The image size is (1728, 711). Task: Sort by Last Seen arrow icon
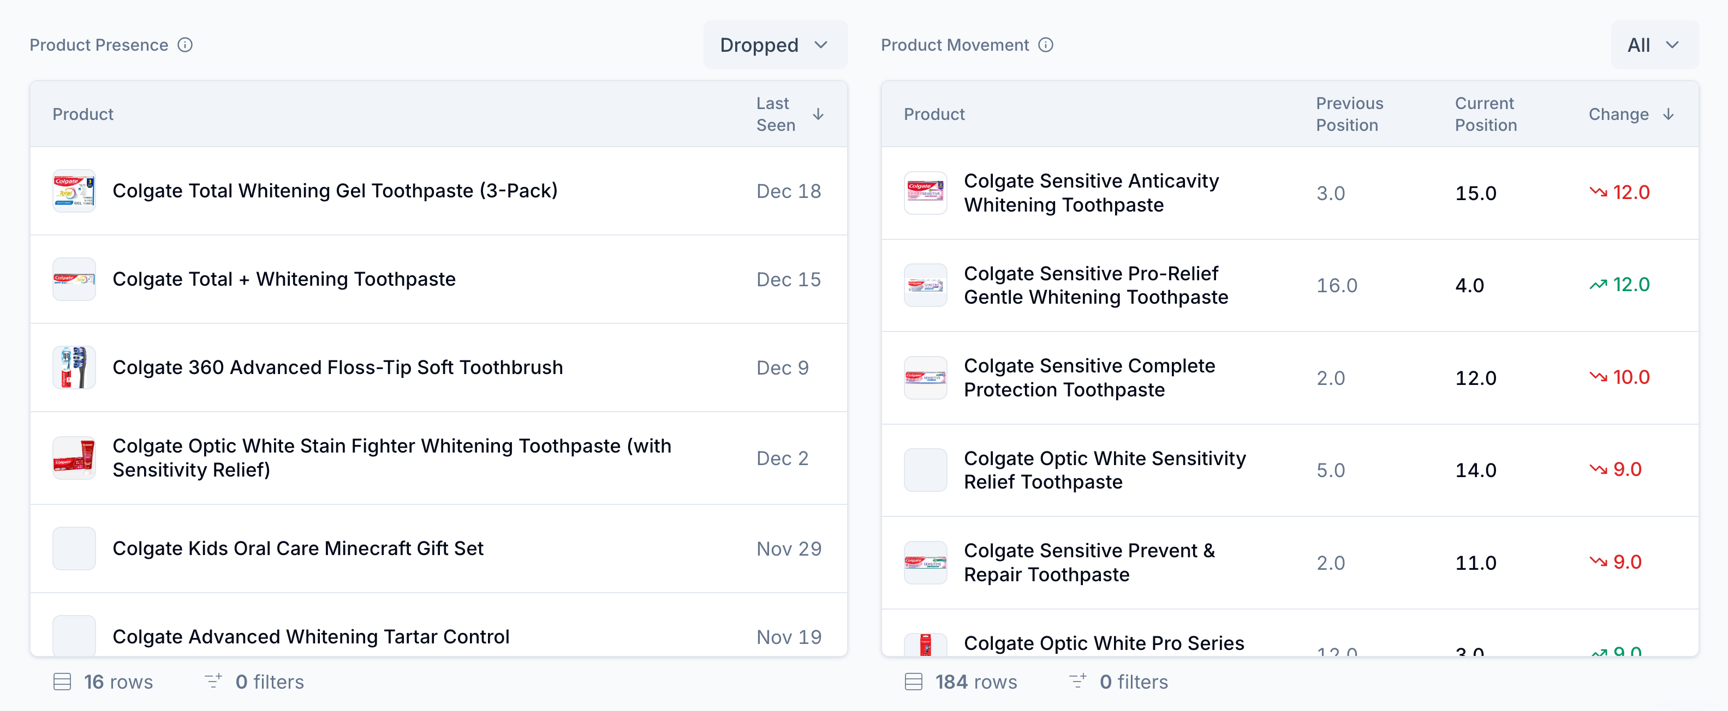[x=818, y=115]
